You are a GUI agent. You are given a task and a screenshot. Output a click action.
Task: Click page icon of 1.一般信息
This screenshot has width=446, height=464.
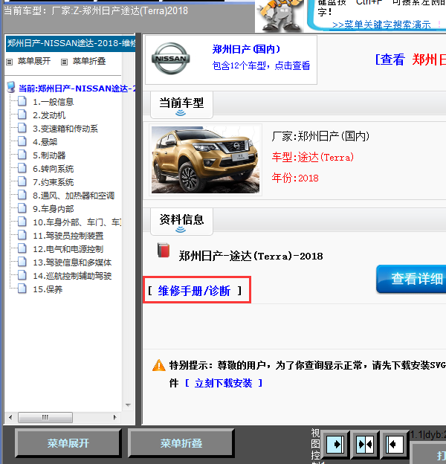point(22,101)
